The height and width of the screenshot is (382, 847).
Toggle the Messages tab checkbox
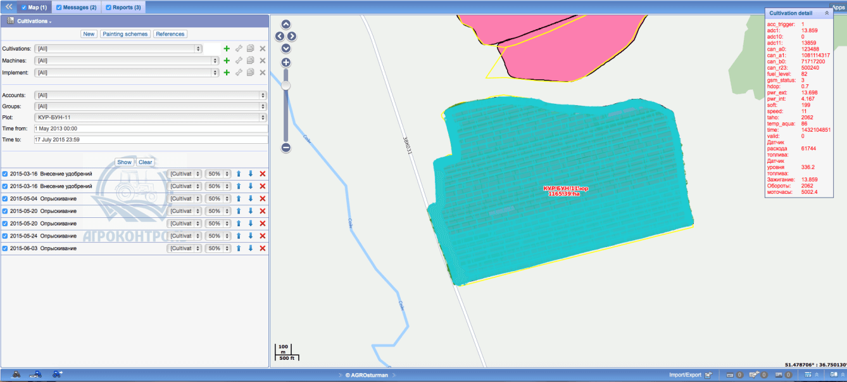pyautogui.click(x=59, y=8)
